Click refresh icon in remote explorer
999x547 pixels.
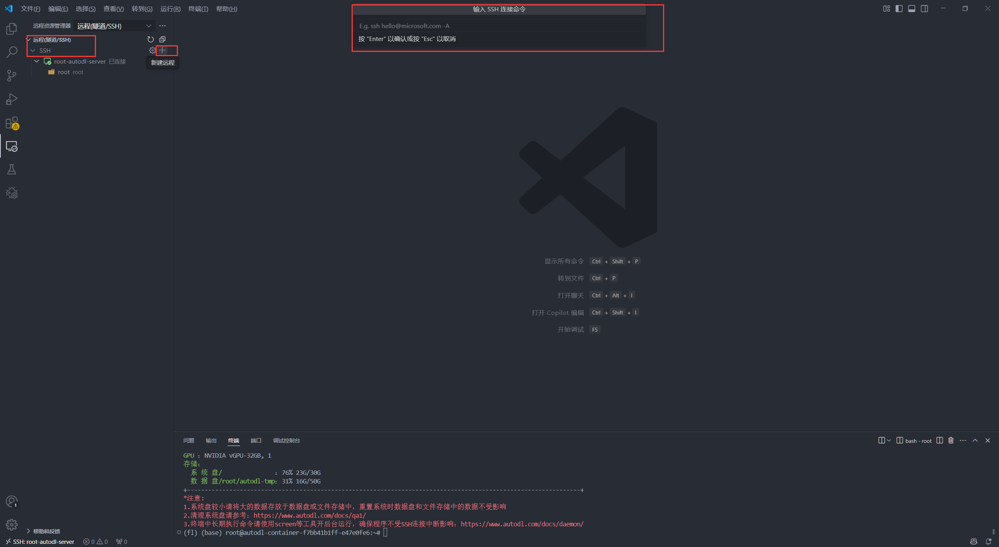(151, 39)
